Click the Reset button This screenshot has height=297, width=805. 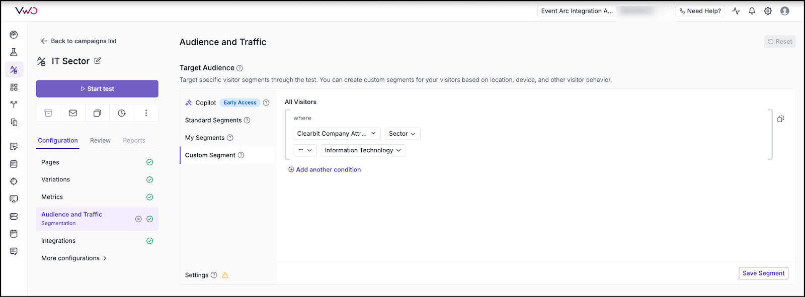coord(780,42)
